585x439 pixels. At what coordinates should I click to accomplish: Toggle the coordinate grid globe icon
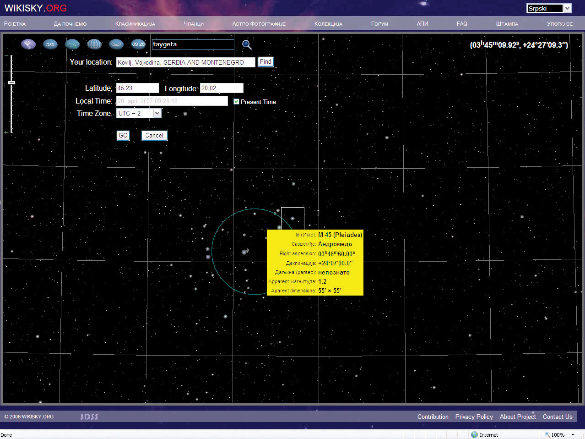pos(94,44)
